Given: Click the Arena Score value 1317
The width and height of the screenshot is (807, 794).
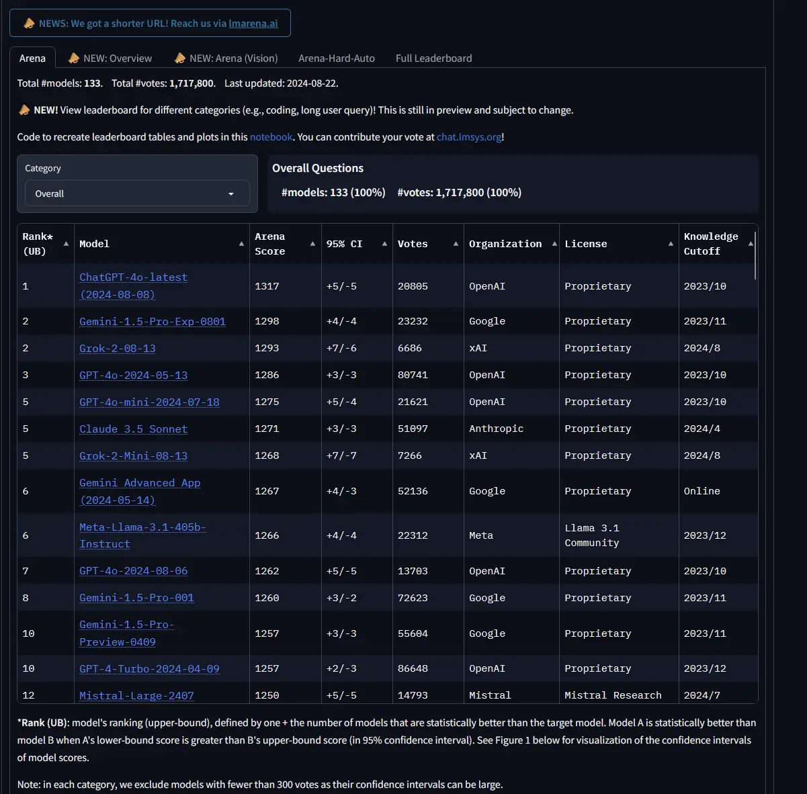Looking at the screenshot, I should [x=267, y=286].
